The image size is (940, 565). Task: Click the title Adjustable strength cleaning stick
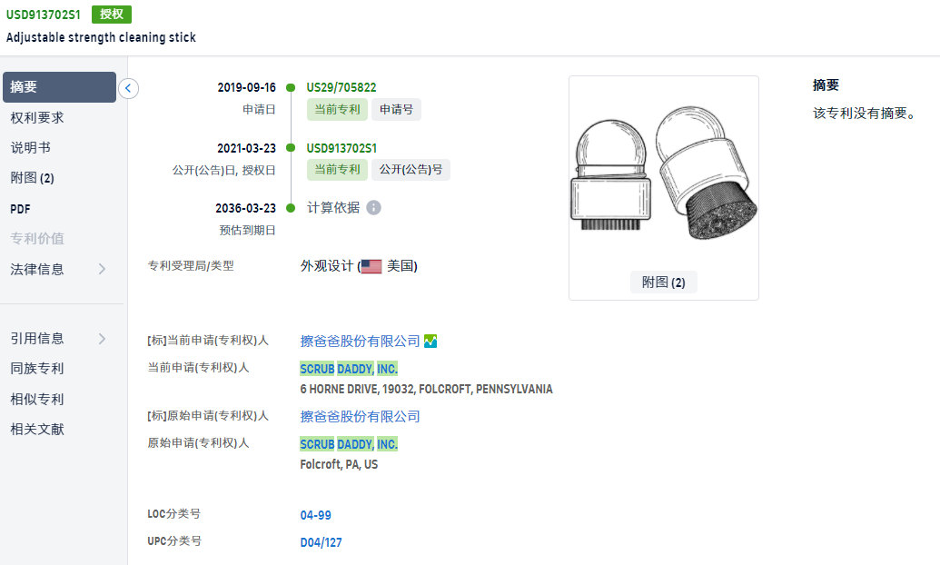click(x=101, y=37)
